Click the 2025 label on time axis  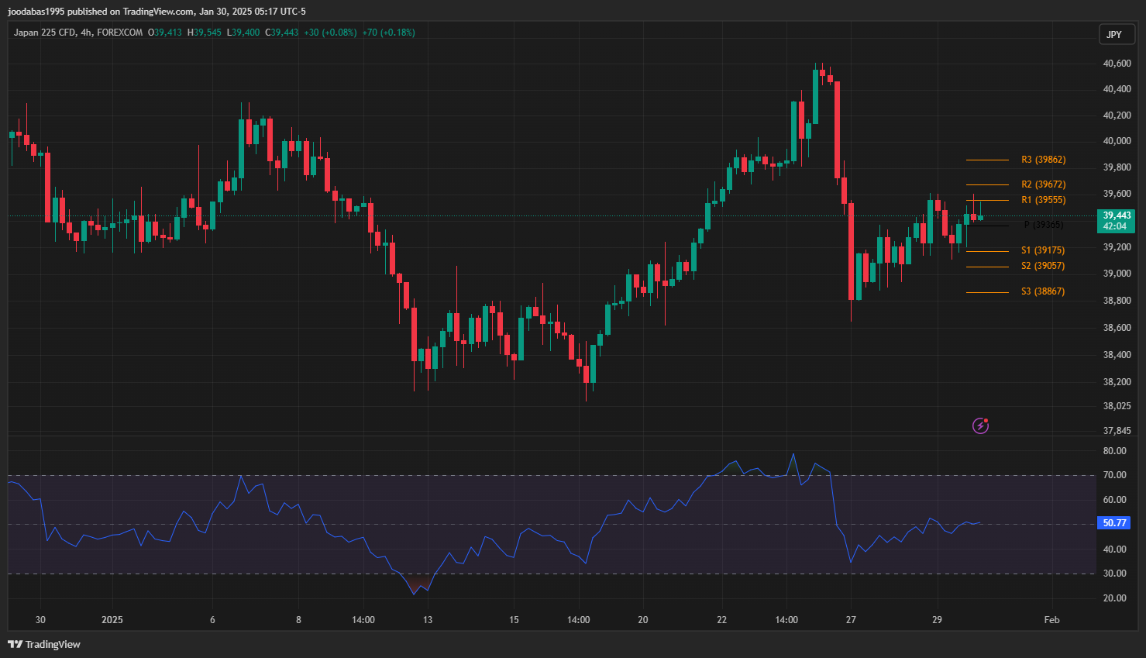click(112, 620)
